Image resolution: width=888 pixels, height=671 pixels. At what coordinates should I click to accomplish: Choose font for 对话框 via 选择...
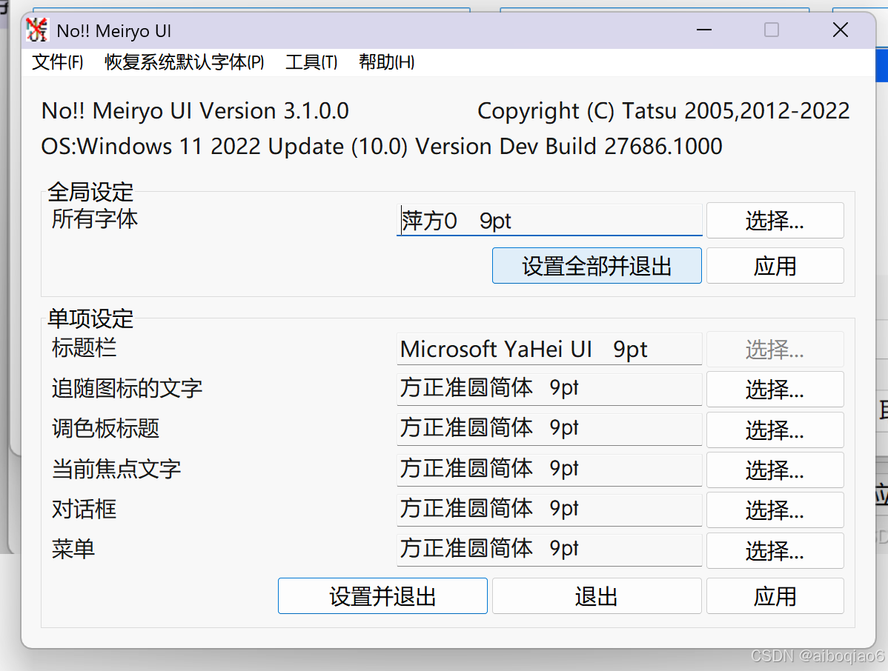coord(775,510)
